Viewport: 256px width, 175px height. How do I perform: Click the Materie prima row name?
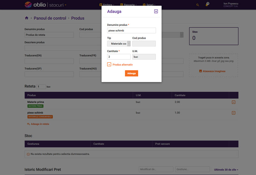click(x=36, y=102)
